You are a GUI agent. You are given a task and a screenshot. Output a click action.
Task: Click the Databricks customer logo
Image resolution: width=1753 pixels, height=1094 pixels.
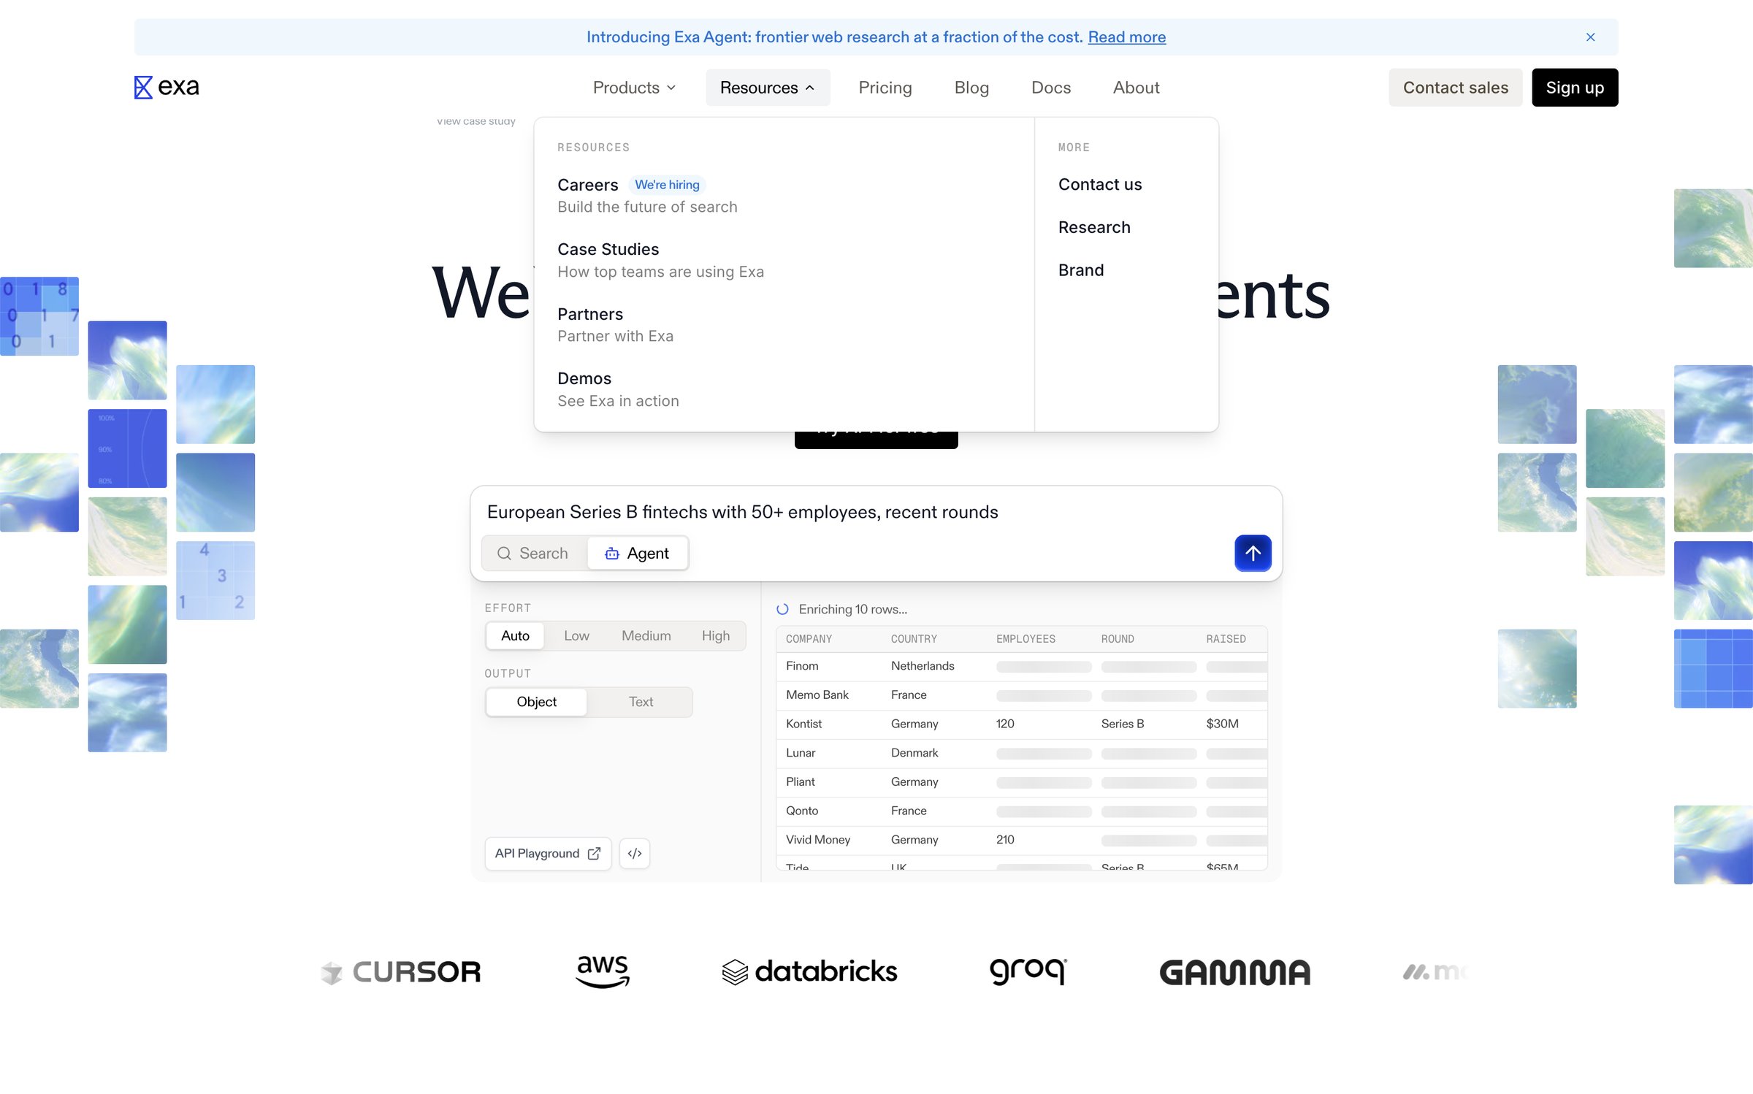(809, 972)
